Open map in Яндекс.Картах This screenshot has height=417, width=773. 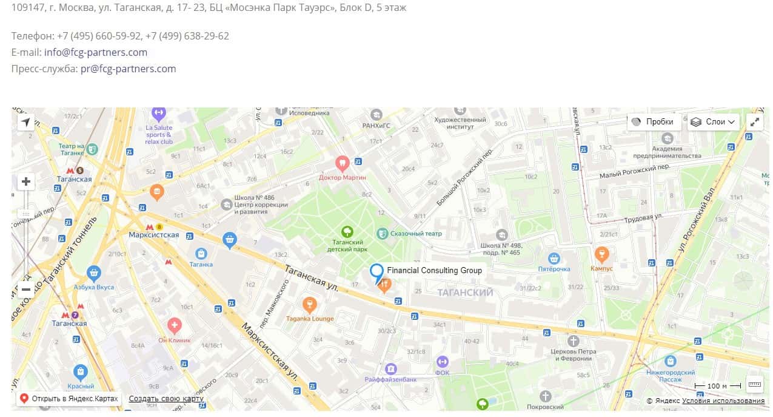pyautogui.click(x=69, y=399)
